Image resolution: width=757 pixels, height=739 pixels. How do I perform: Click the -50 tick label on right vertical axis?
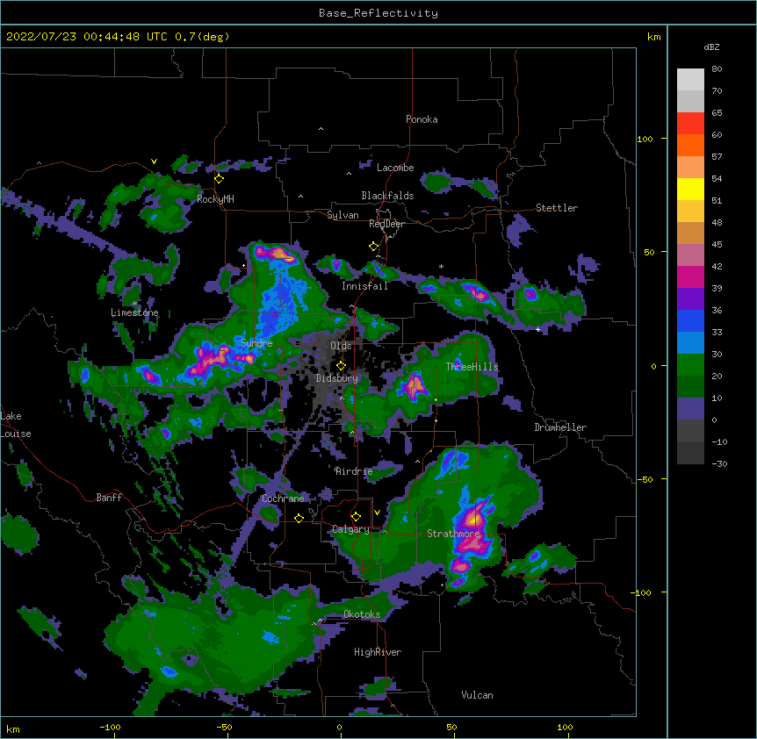pyautogui.click(x=645, y=479)
